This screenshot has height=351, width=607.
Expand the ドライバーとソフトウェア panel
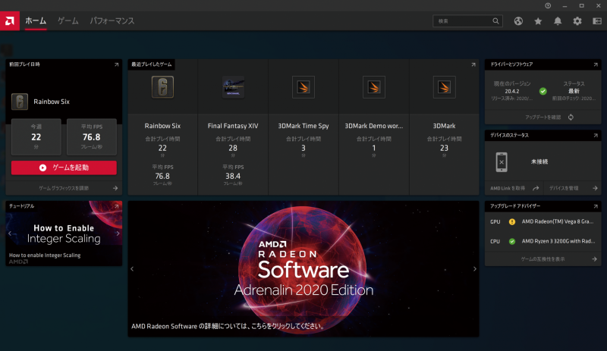click(x=596, y=64)
